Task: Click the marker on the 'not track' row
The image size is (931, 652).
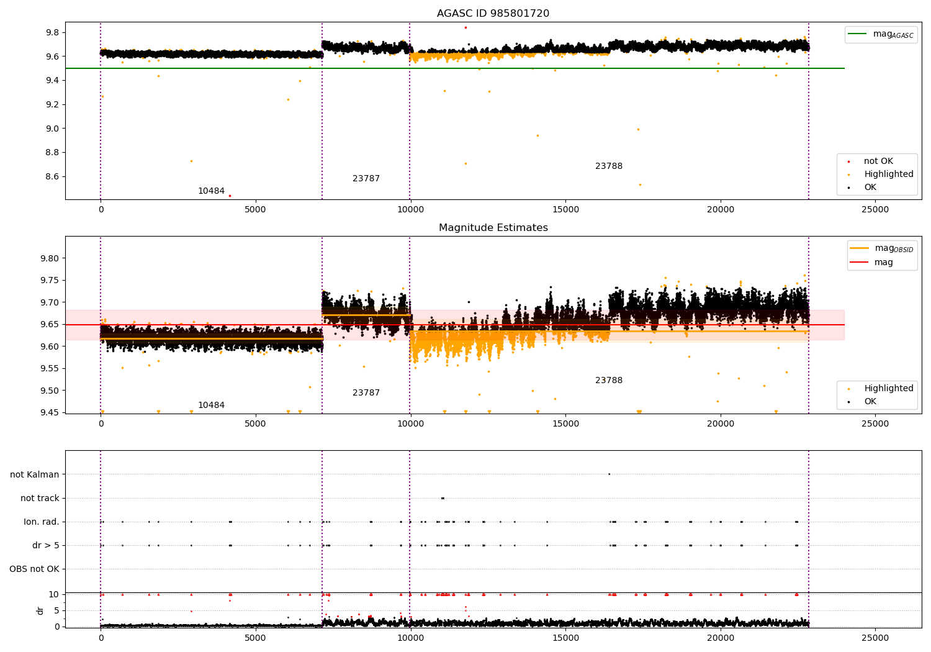Action: (x=443, y=498)
